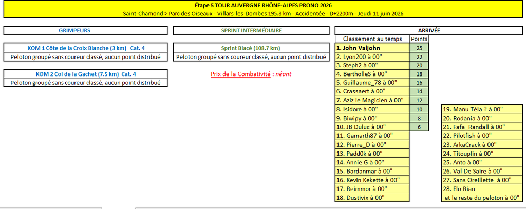Screen dimensions: 526x209
Task: Select the peloton groupé text under KOM 1
Action: (86, 56)
